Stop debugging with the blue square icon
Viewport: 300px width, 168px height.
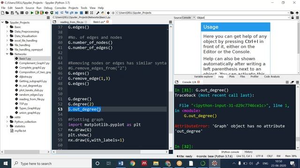point(81,13)
